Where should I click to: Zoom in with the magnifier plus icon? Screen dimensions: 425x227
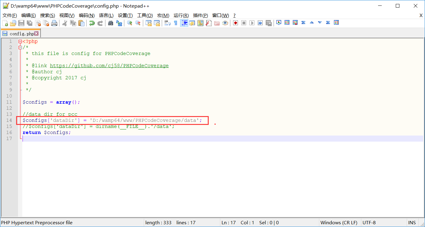coord(129,23)
